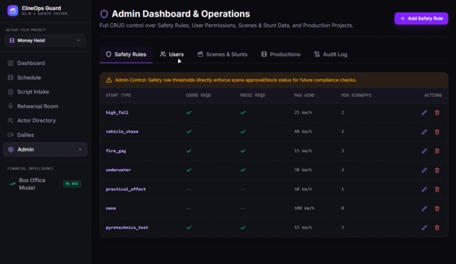Screen dimensions: 456x264
Task: Select the vehicle_chase stunt type text
Action: 122,132
